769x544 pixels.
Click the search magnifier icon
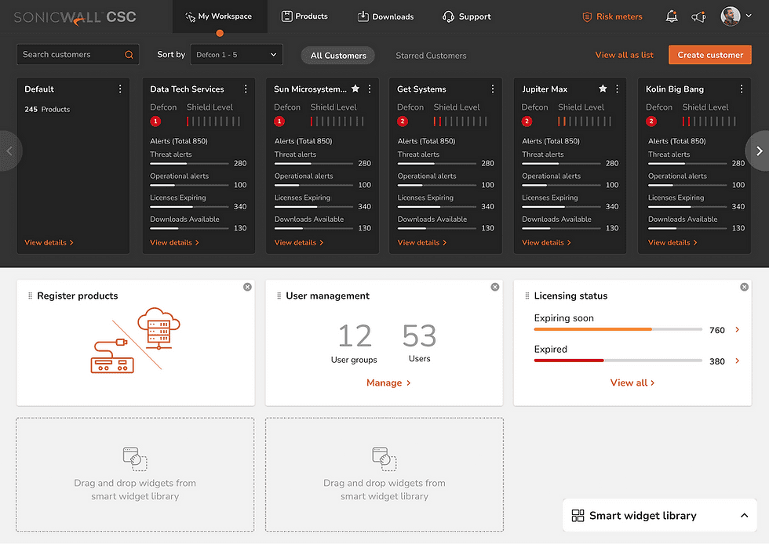coord(129,54)
